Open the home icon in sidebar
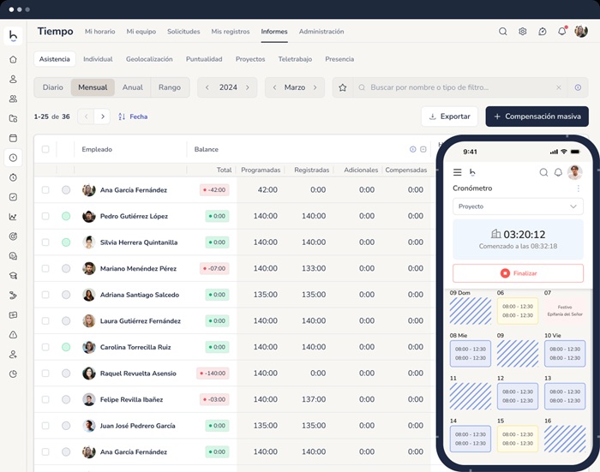Viewport: 600px width, 472px height. point(13,59)
